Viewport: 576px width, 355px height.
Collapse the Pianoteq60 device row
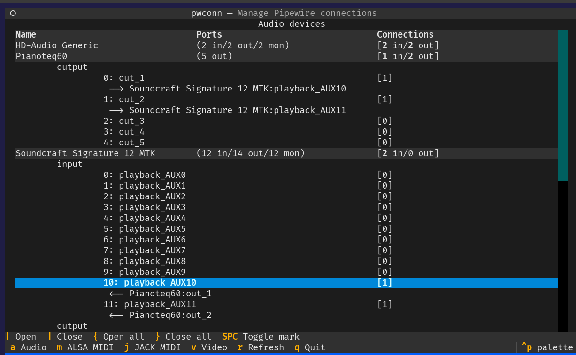(286, 56)
